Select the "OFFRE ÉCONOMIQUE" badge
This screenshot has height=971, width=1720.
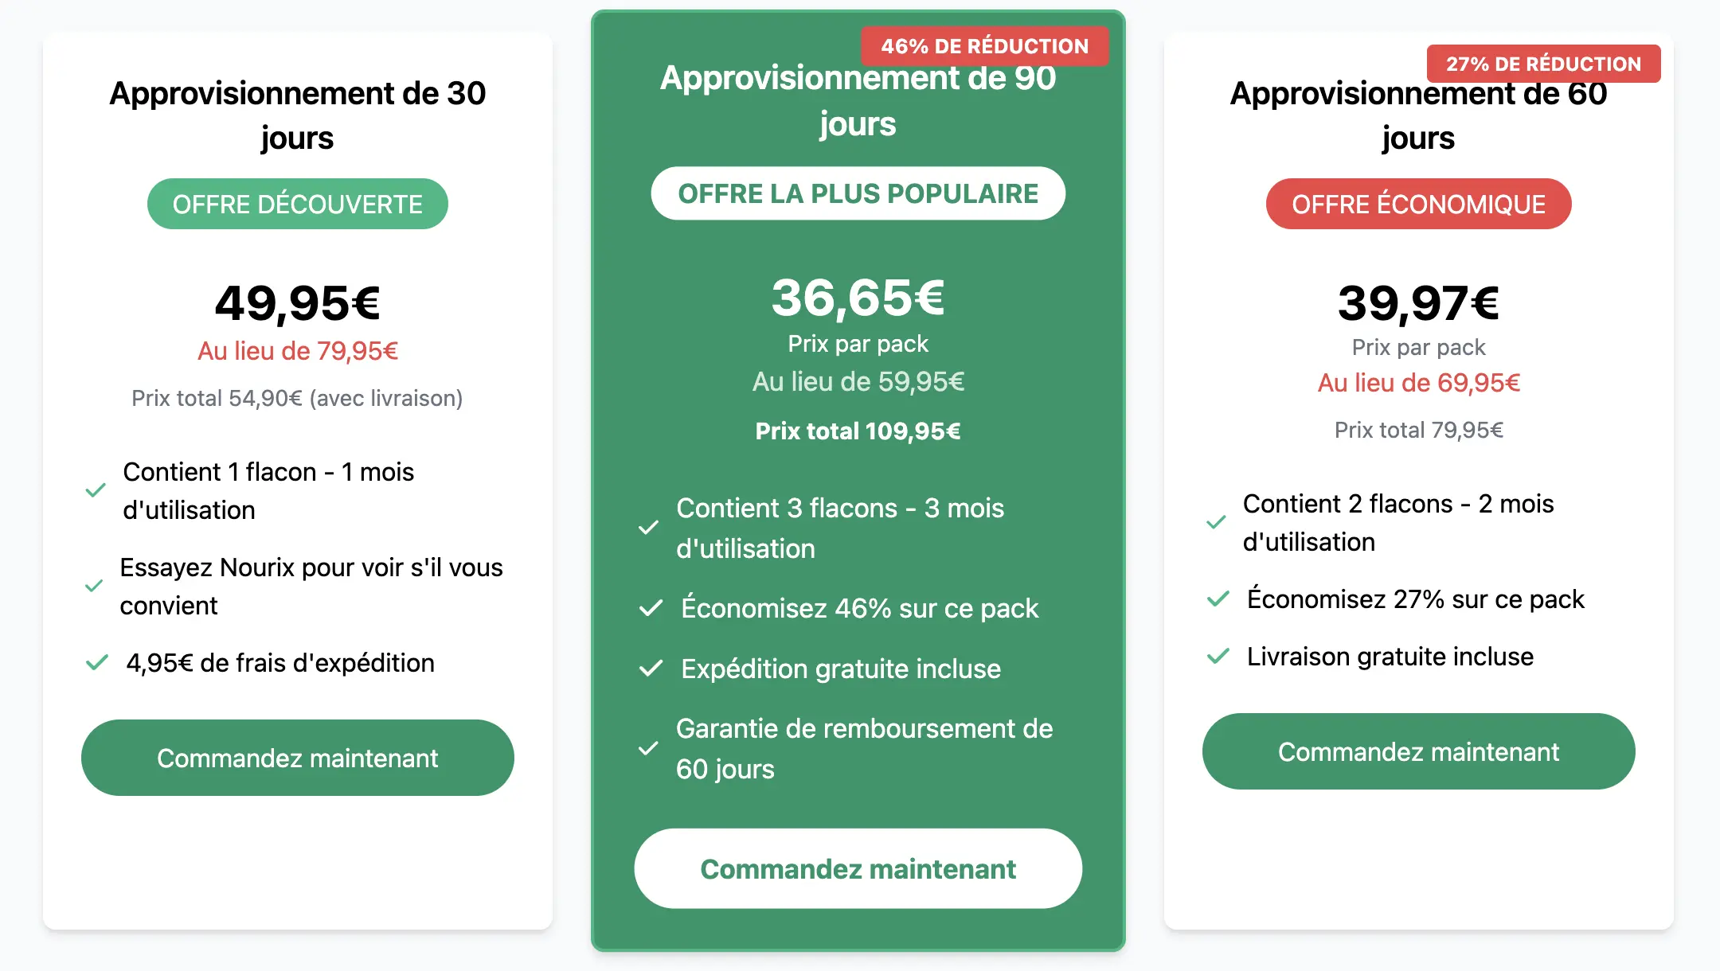tap(1418, 204)
